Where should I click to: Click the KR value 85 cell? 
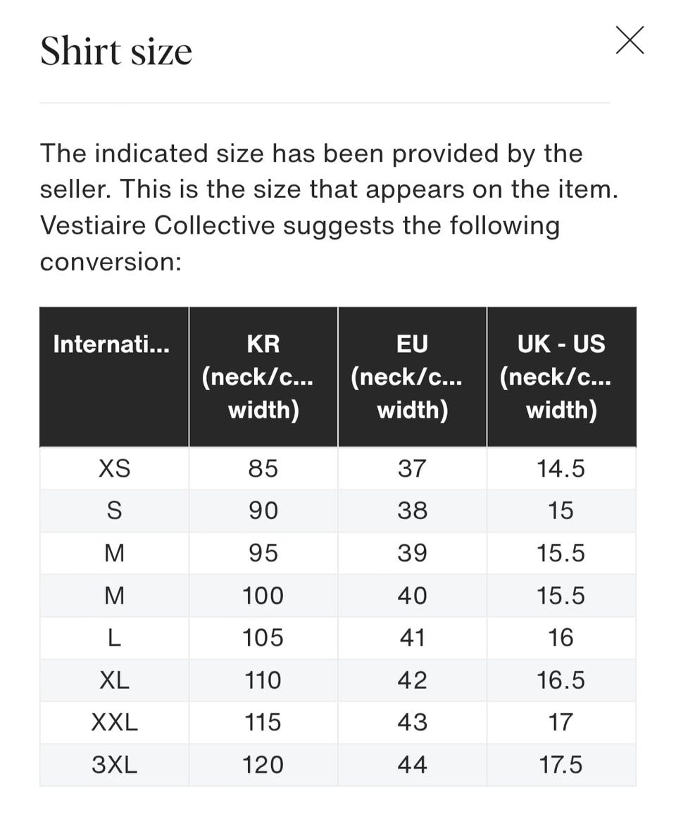(x=263, y=468)
